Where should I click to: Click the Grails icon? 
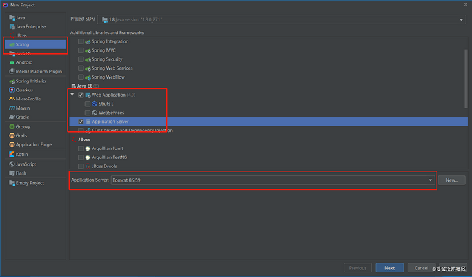click(12, 136)
